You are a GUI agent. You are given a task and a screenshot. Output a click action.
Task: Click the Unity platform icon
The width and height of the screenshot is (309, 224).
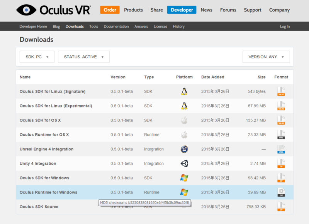(x=184, y=163)
